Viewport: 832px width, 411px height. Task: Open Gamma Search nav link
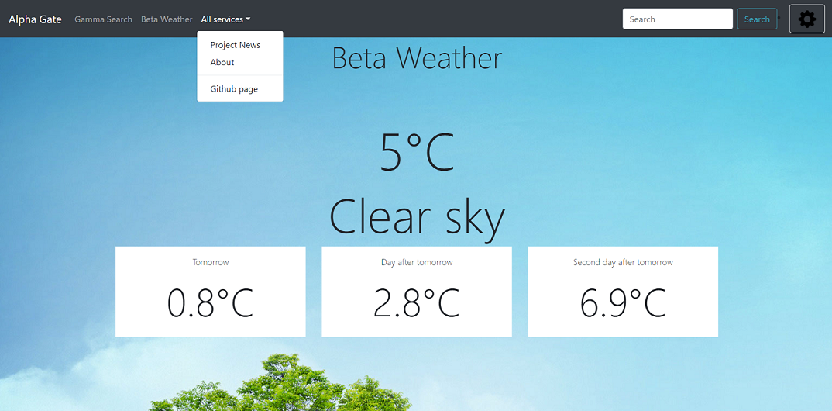(104, 19)
